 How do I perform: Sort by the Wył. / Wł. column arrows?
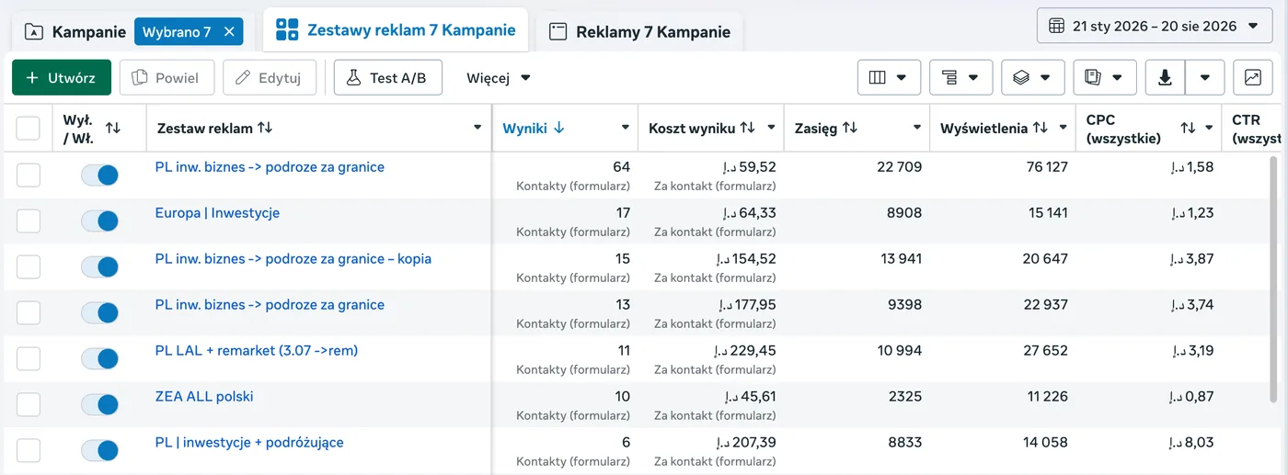pos(113,128)
